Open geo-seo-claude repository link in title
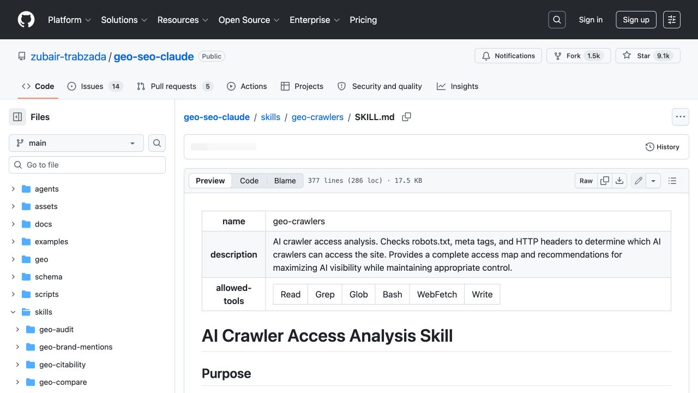The image size is (698, 393). [154, 56]
